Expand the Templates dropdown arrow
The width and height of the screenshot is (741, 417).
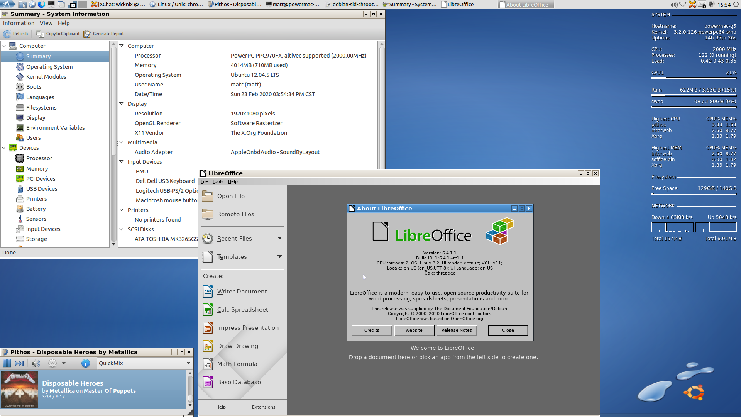pyautogui.click(x=279, y=257)
